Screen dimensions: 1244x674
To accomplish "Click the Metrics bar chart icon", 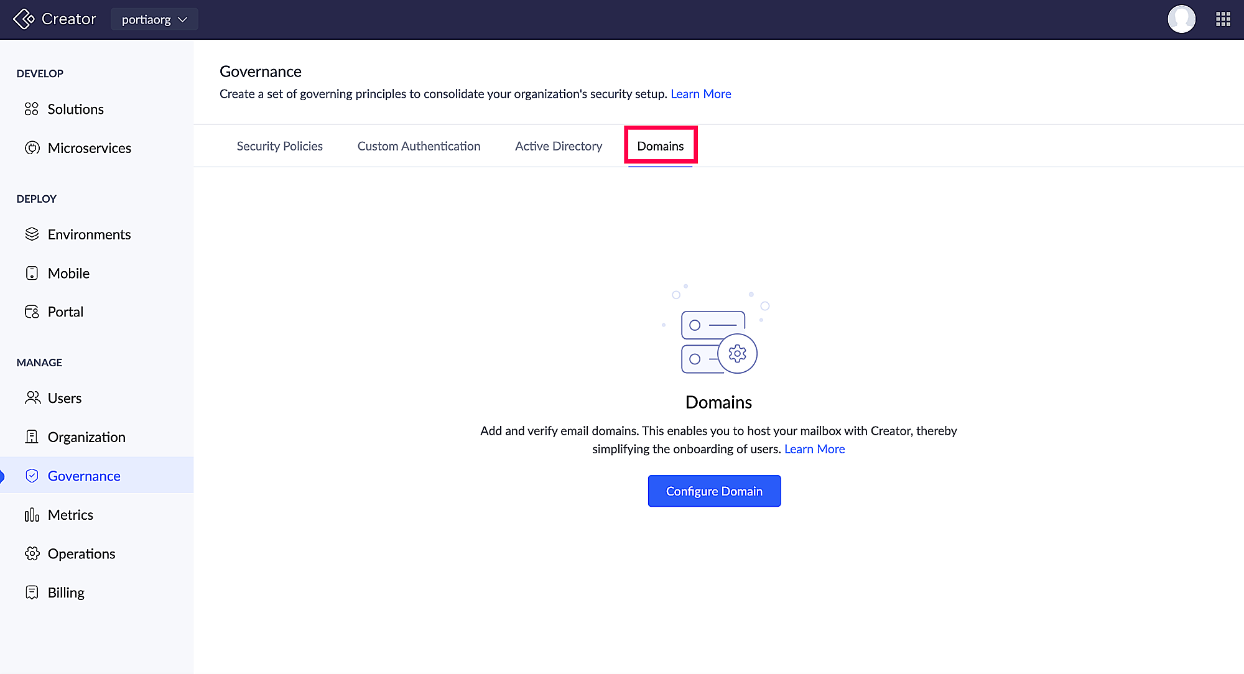I will click(x=32, y=515).
